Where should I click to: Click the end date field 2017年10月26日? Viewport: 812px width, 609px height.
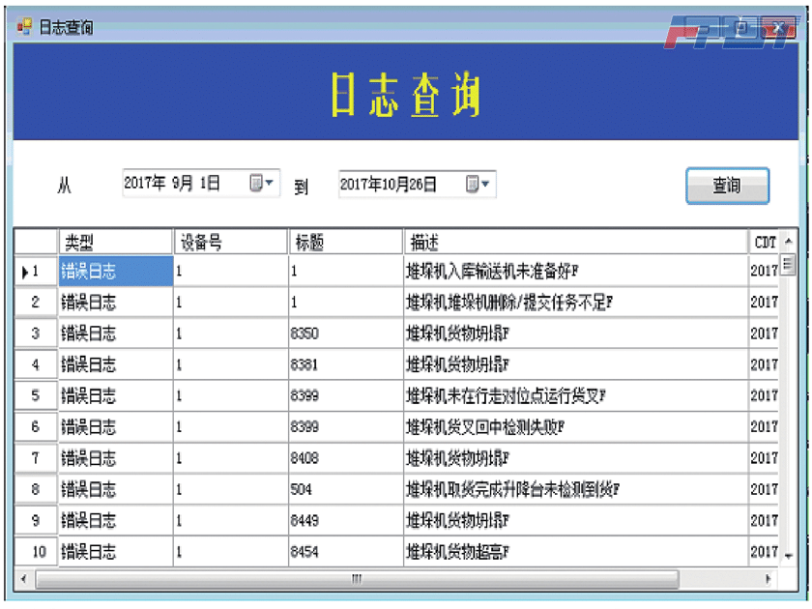(396, 184)
